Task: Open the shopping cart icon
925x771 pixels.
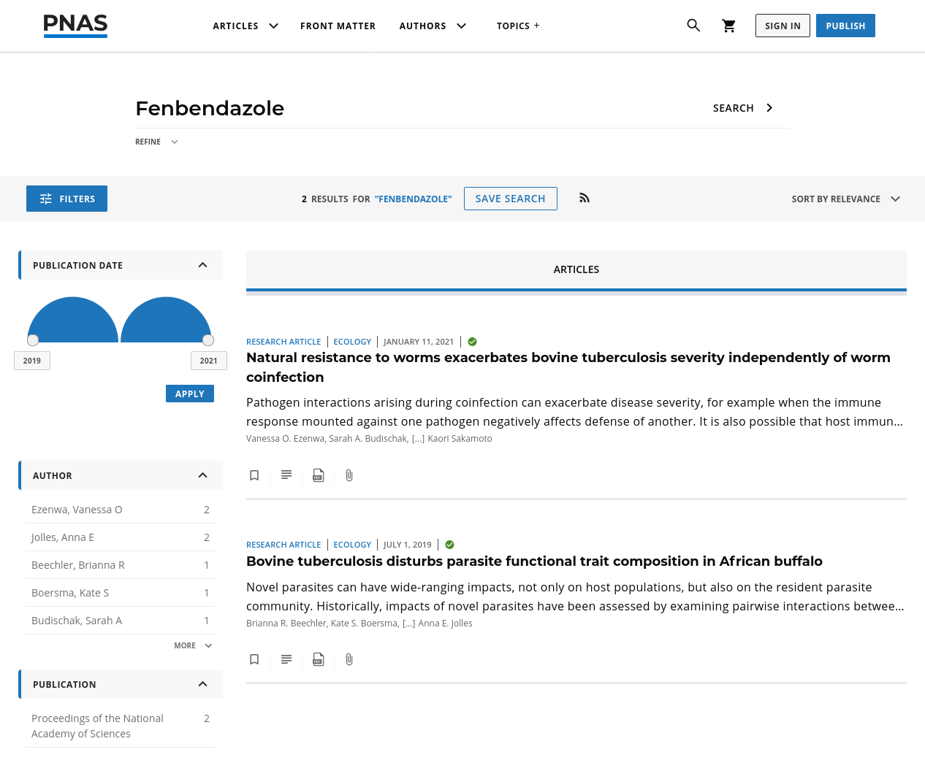Action: click(728, 26)
